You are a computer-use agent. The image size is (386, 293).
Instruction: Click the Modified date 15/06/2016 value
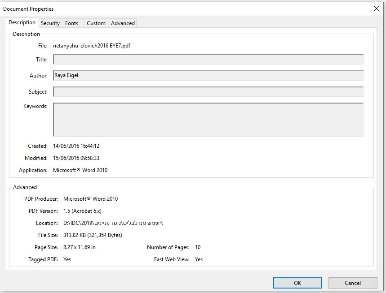[76, 158]
